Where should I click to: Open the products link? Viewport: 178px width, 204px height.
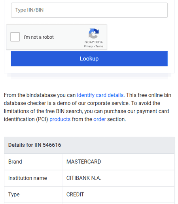point(60,119)
